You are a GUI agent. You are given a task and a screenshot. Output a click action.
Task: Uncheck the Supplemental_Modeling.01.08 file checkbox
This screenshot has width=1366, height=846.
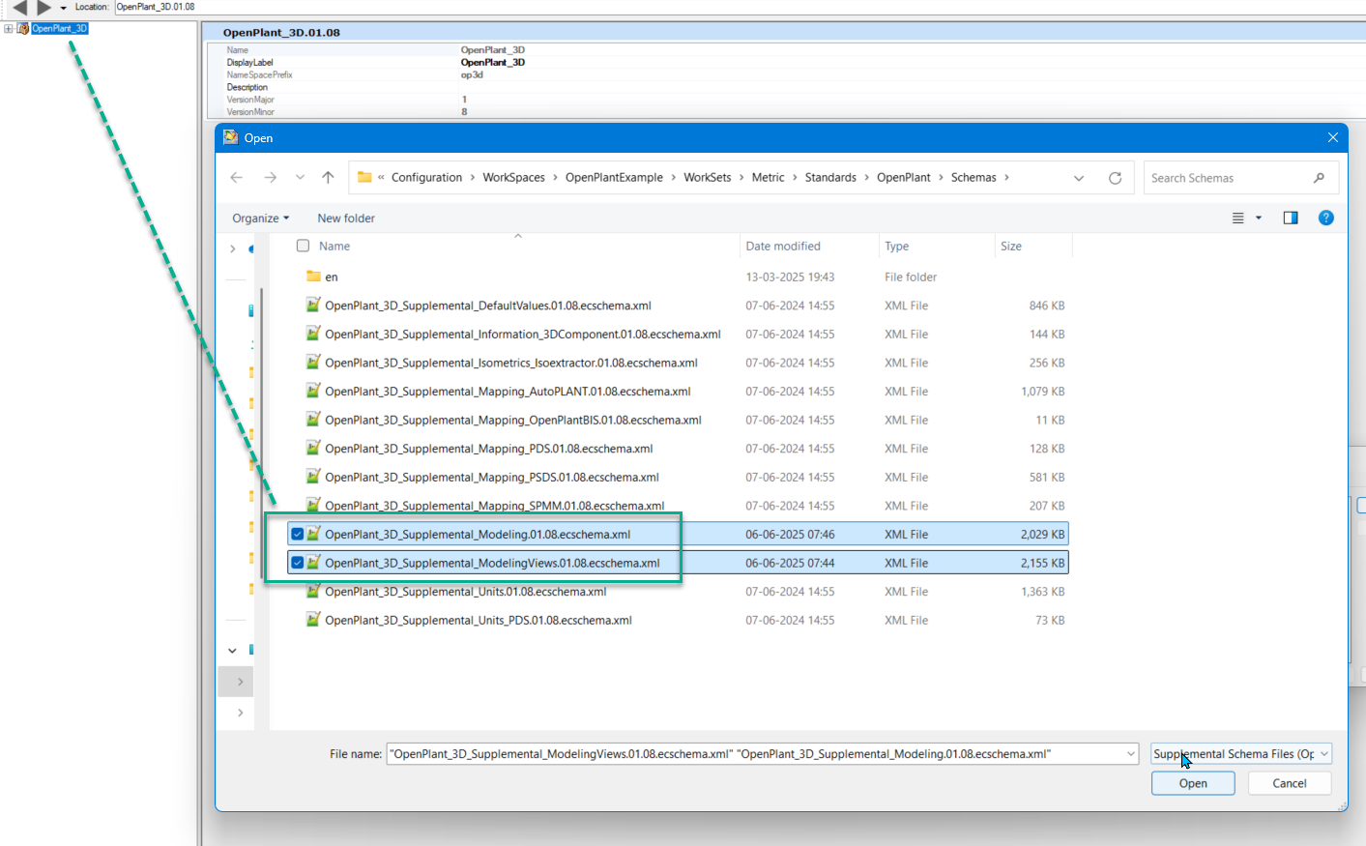pyautogui.click(x=298, y=535)
